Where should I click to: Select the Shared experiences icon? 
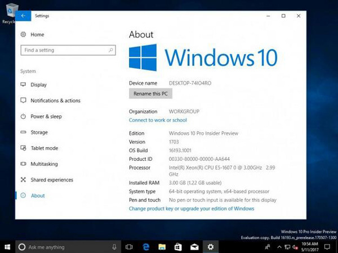click(x=23, y=180)
